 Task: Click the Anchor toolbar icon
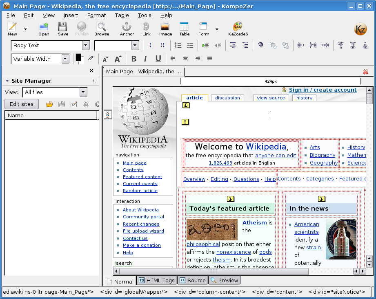pyautogui.click(x=127, y=29)
